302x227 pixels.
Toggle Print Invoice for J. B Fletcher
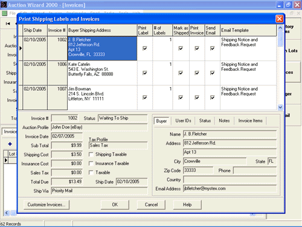pos(197,48)
